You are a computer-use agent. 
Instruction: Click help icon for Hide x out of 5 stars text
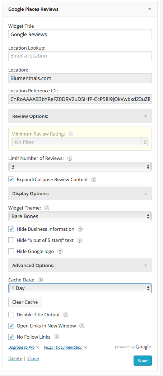click(x=79, y=240)
